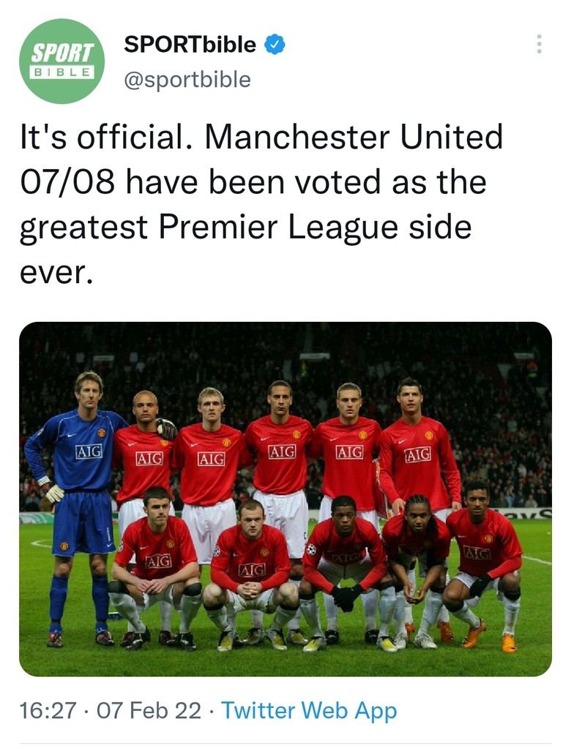Click the goalkeeper in the blue kit
The width and height of the screenshot is (571, 749).
[x=82, y=497]
